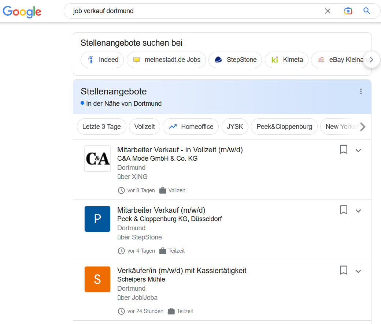Image resolution: width=381 pixels, height=324 pixels.
Task: Search jobs on Indeed
Action: click(x=102, y=60)
